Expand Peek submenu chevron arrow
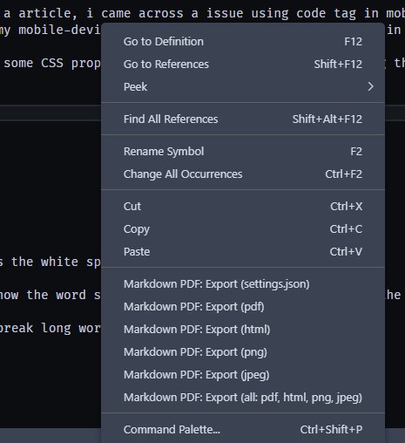Viewport: 405px width, 443px height. point(370,86)
